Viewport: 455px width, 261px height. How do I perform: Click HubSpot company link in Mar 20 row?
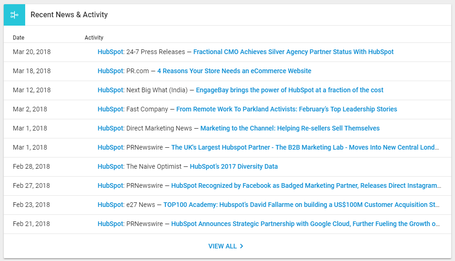(x=110, y=52)
